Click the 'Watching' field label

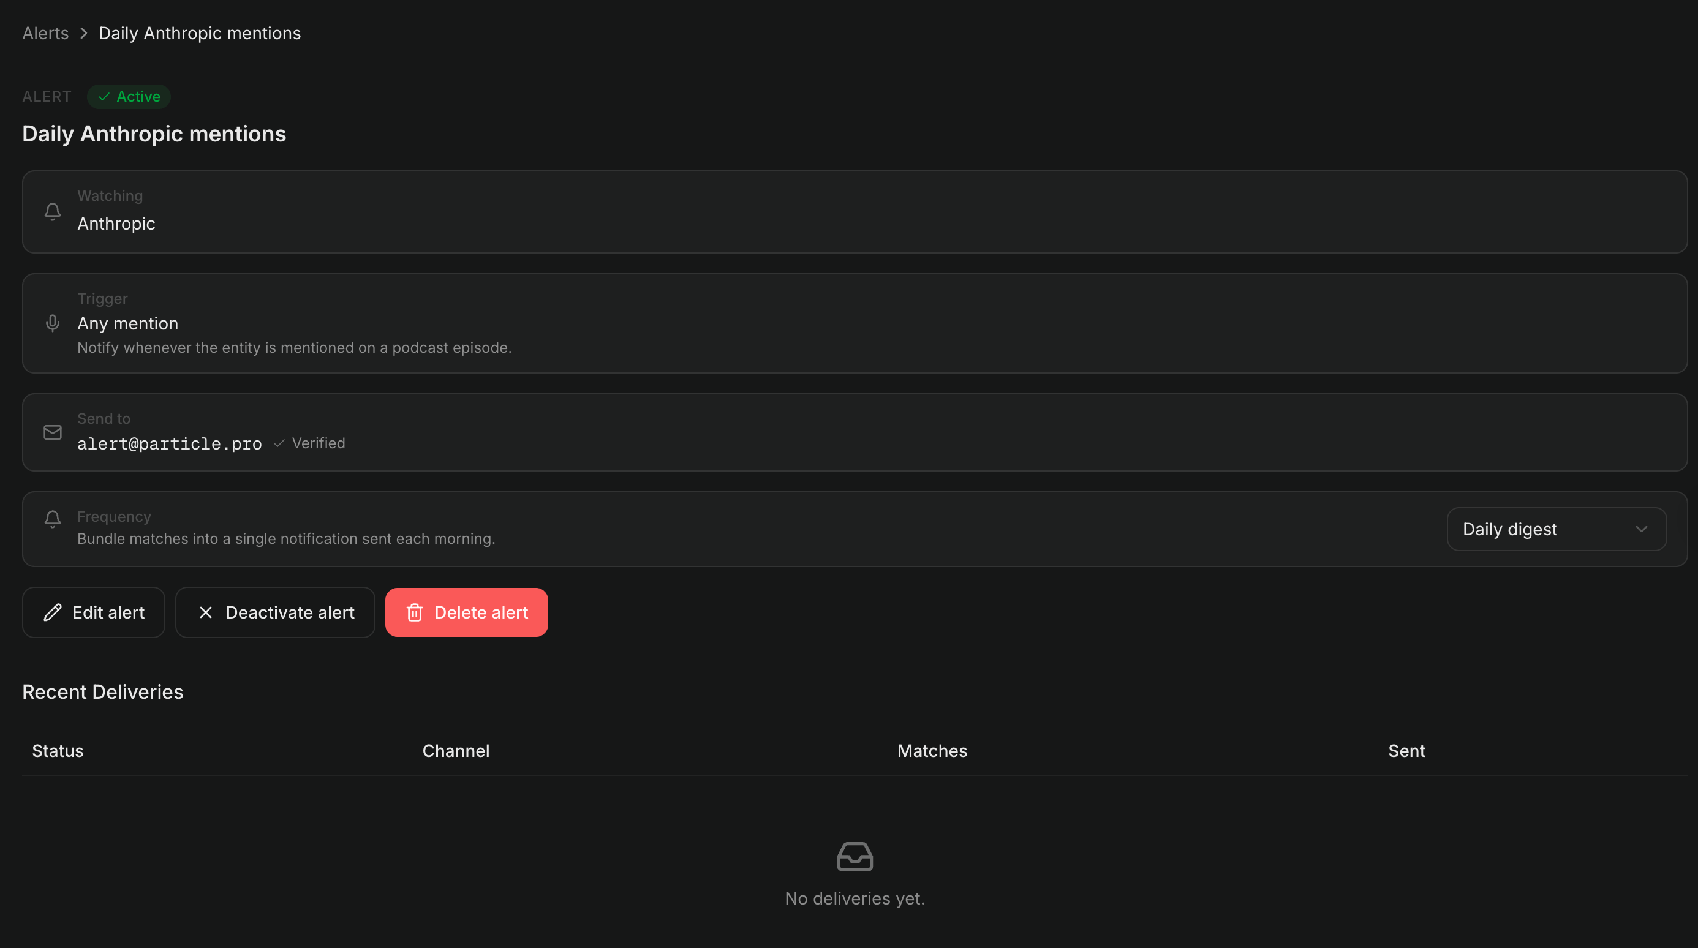tap(110, 195)
